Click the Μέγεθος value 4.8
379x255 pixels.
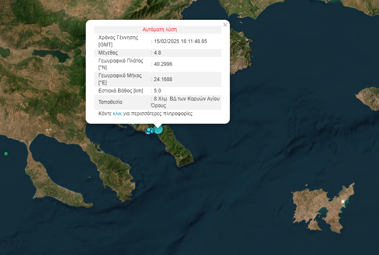158,53
